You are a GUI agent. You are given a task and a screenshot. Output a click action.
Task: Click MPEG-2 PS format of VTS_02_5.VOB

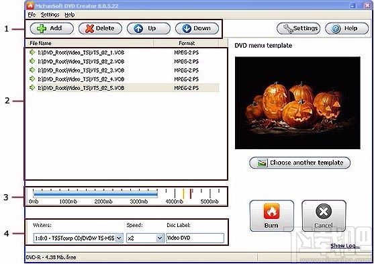[x=186, y=88]
